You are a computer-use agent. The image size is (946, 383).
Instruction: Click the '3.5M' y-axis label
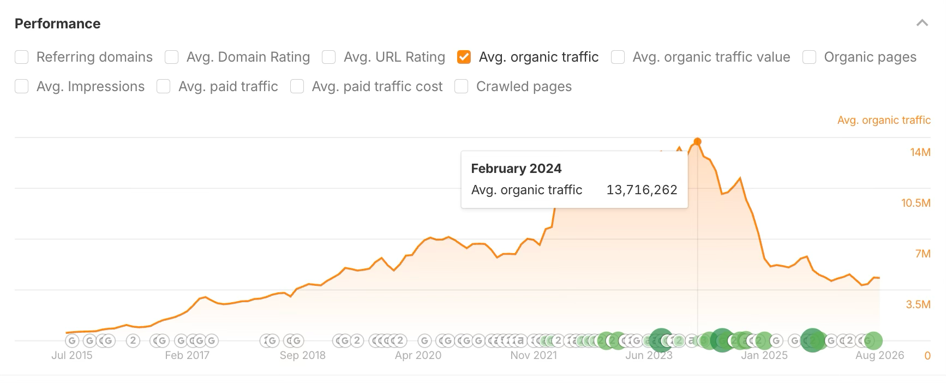click(918, 304)
